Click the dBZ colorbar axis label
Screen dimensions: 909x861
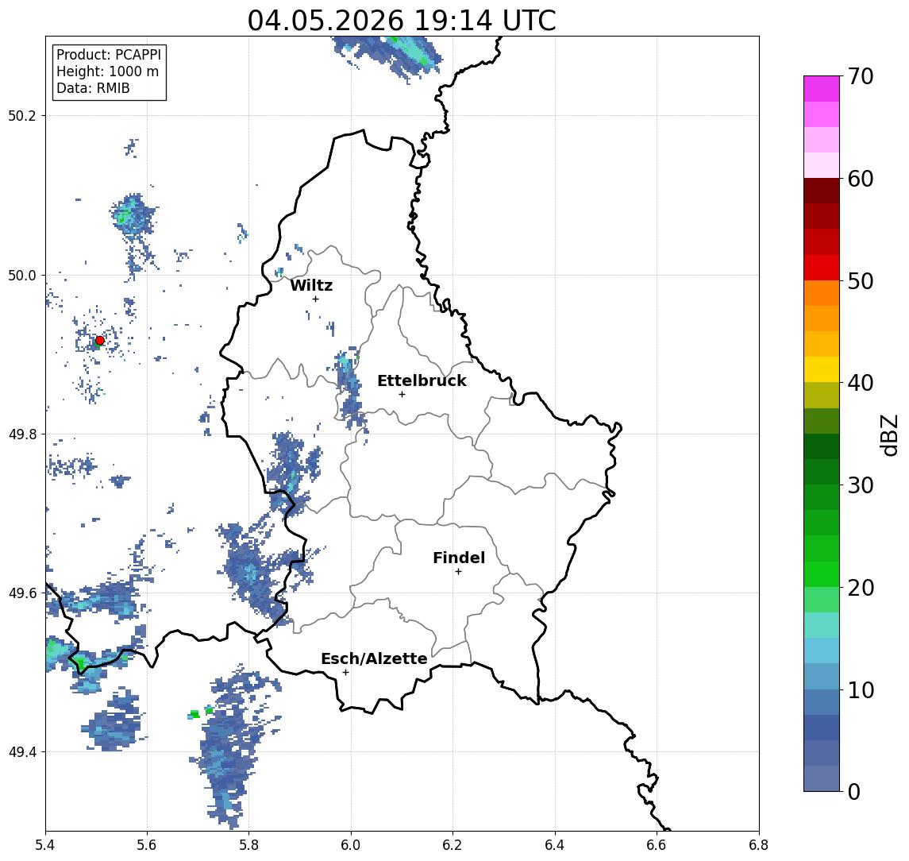coord(889,434)
